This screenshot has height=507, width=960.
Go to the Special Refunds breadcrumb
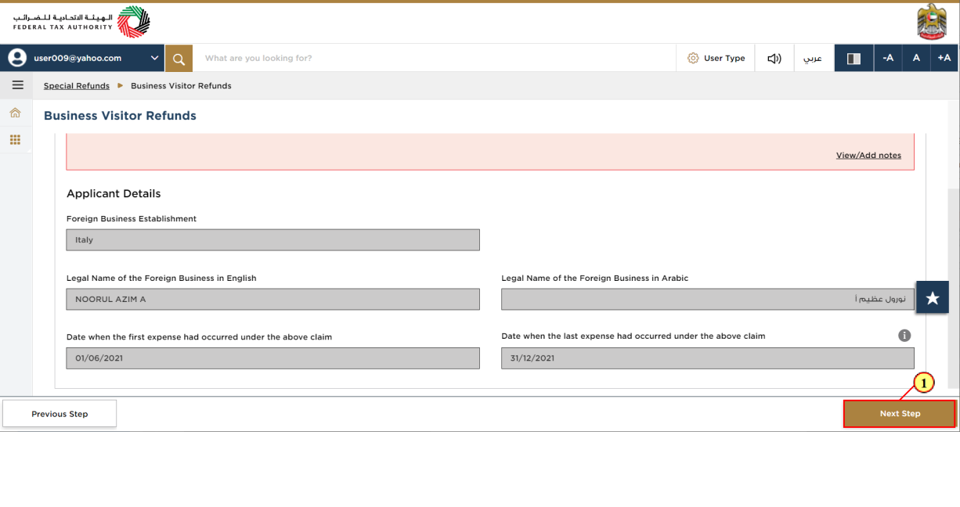point(77,86)
